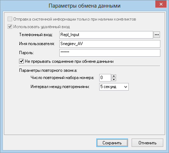Click the Параметры обмена данными title bar
This screenshot has width=169, height=153.
click(x=84, y=6)
